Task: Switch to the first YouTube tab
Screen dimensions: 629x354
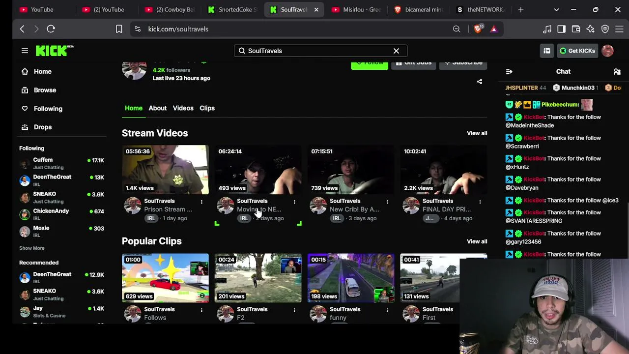Action: click(x=42, y=9)
